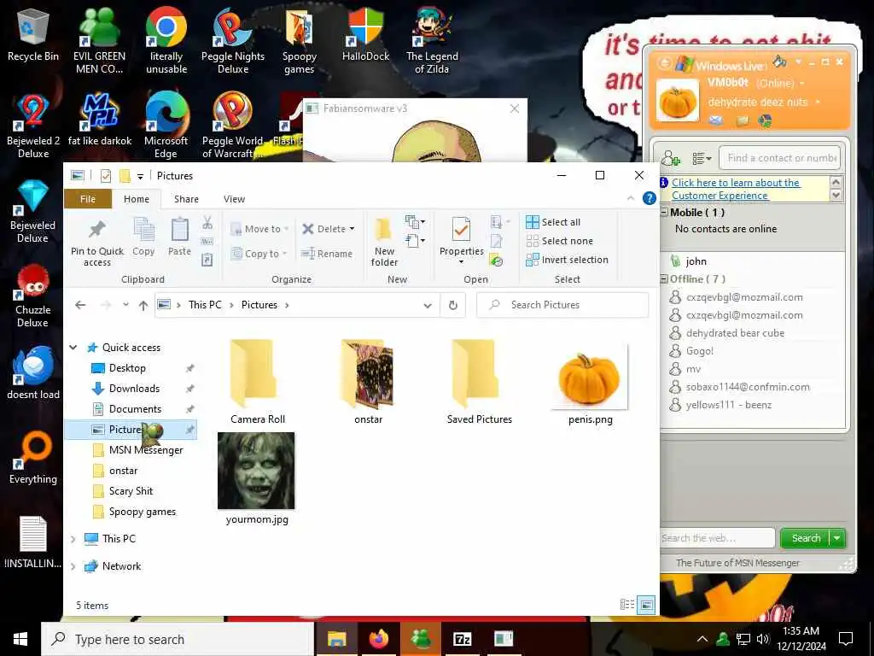Screen dimensions: 874x656
Task: Select Downloads in the navigation pane
Action: coord(134,389)
